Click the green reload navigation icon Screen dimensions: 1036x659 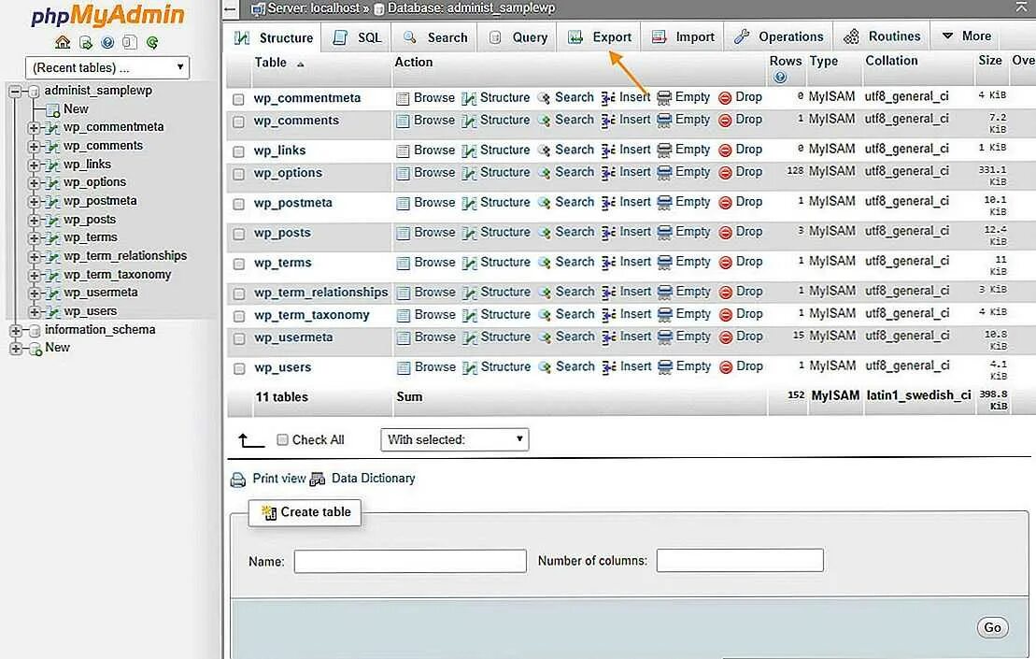(152, 42)
